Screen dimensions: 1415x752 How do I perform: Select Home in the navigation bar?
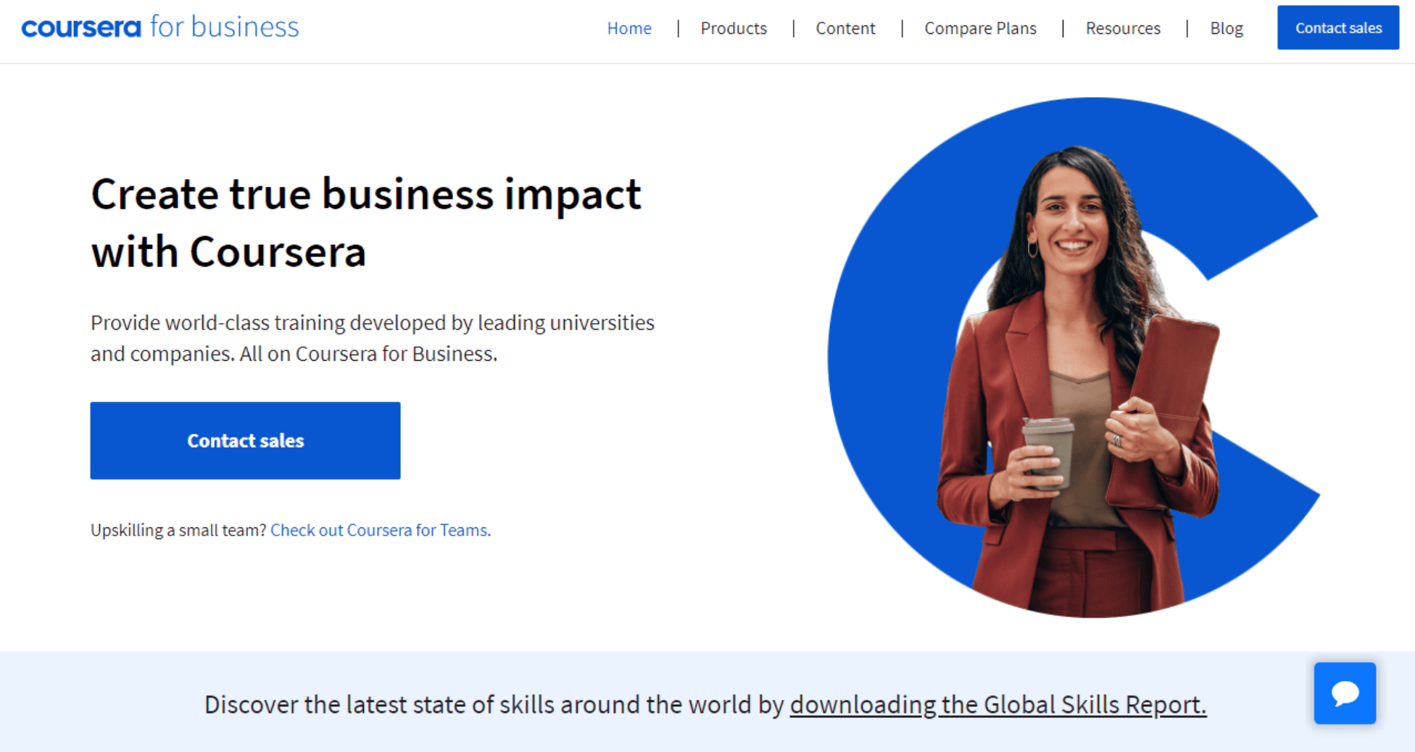(628, 28)
